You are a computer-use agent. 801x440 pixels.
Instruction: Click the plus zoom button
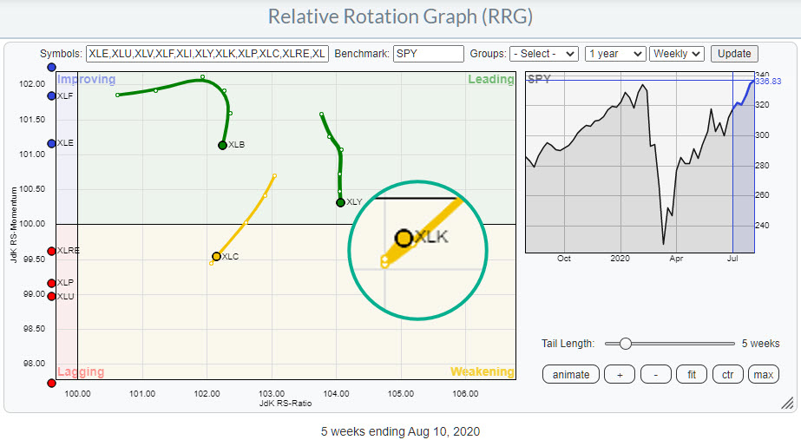click(x=618, y=374)
